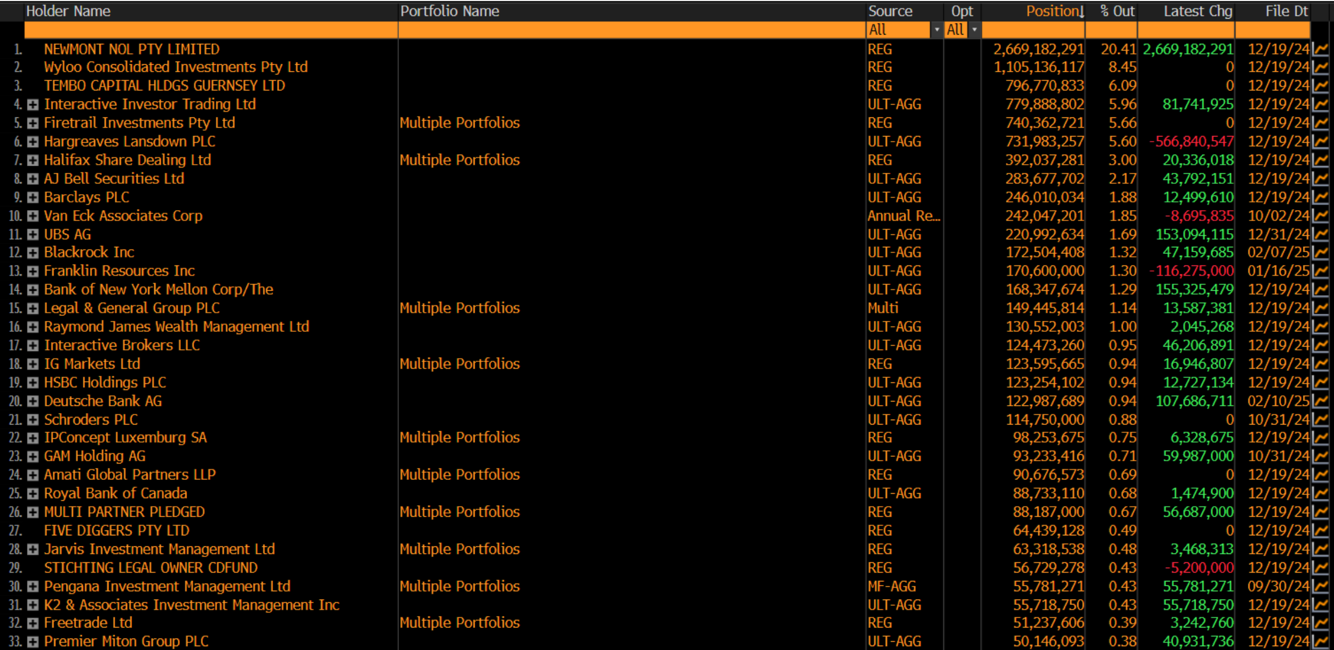1334x650 pixels.
Task: Open chart icon for Van Eck Associates row
Action: click(x=1320, y=216)
